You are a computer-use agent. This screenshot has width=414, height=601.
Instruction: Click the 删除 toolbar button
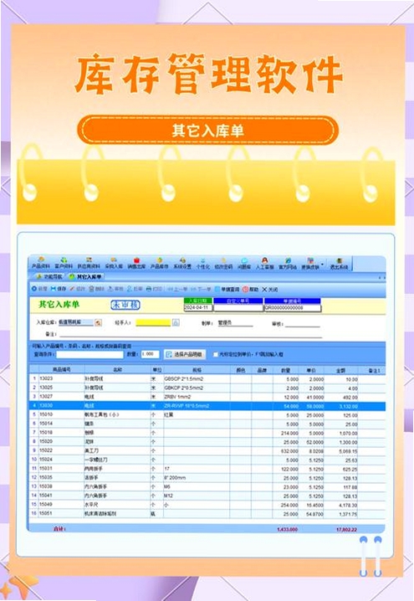click(96, 289)
